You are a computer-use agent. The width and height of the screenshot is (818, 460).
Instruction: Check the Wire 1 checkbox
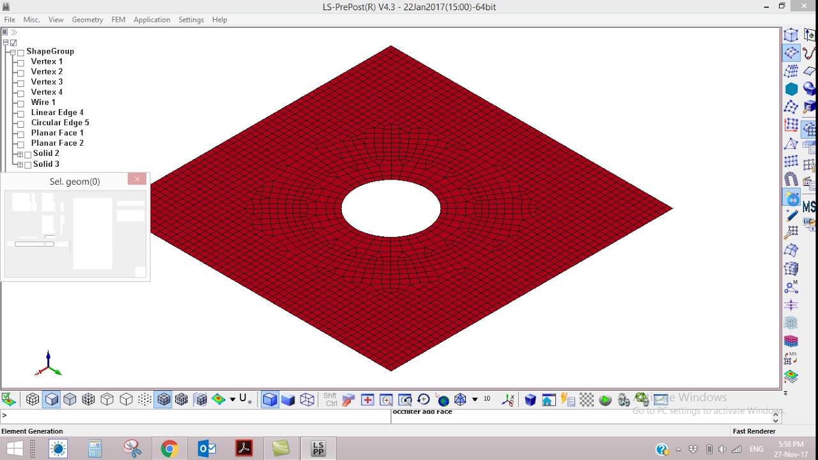(x=21, y=103)
